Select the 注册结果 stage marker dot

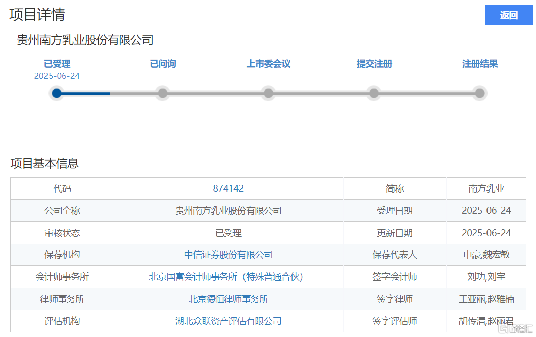click(x=480, y=93)
